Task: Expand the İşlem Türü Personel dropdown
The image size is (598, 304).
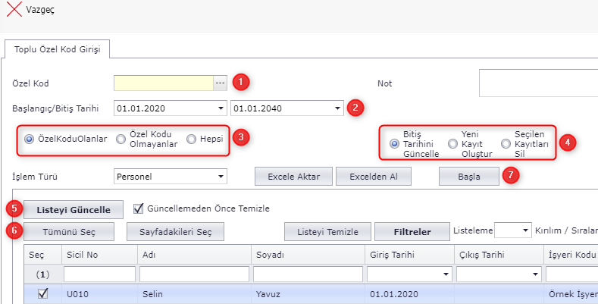Action: 221,177
